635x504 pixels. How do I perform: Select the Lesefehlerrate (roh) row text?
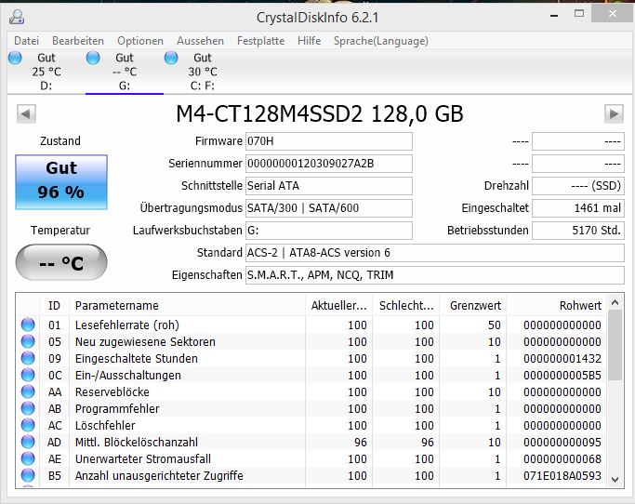pyautogui.click(x=127, y=325)
